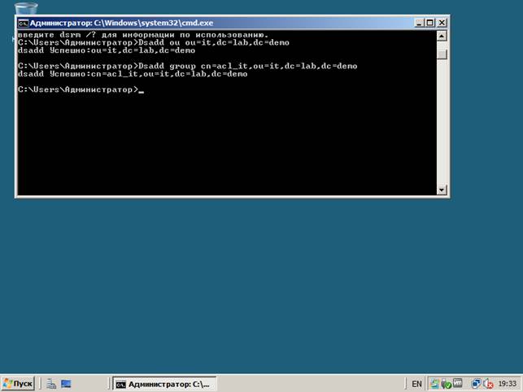The height and width of the screenshot is (392, 523).
Task: Click the last empty command prompt line
Action: pos(81,89)
